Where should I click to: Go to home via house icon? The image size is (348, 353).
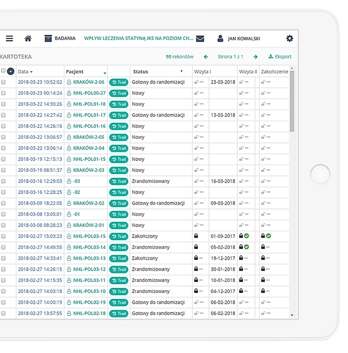pyautogui.click(x=28, y=39)
